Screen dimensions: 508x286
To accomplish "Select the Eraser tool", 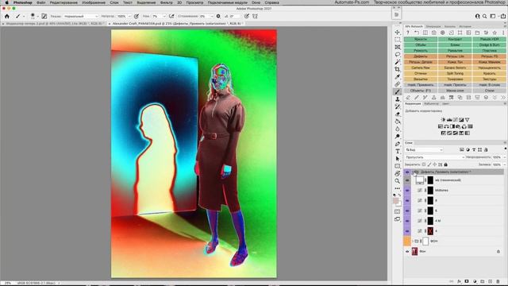I will click(x=397, y=114).
